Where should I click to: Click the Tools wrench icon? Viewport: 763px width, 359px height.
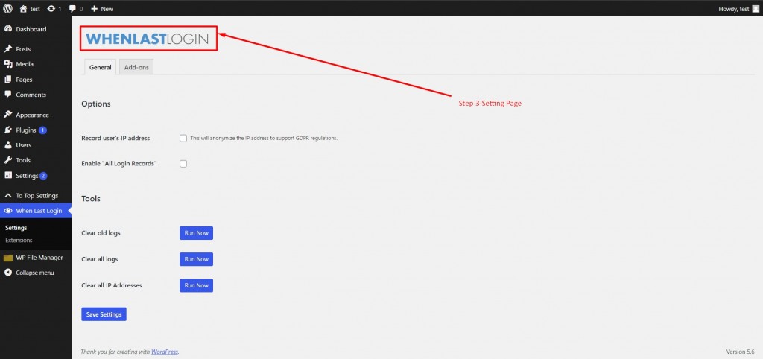point(7,160)
